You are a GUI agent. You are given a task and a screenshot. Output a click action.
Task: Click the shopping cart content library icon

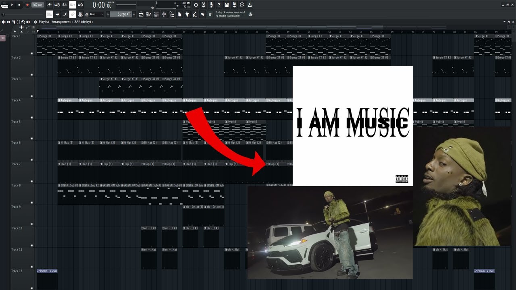coord(210,14)
